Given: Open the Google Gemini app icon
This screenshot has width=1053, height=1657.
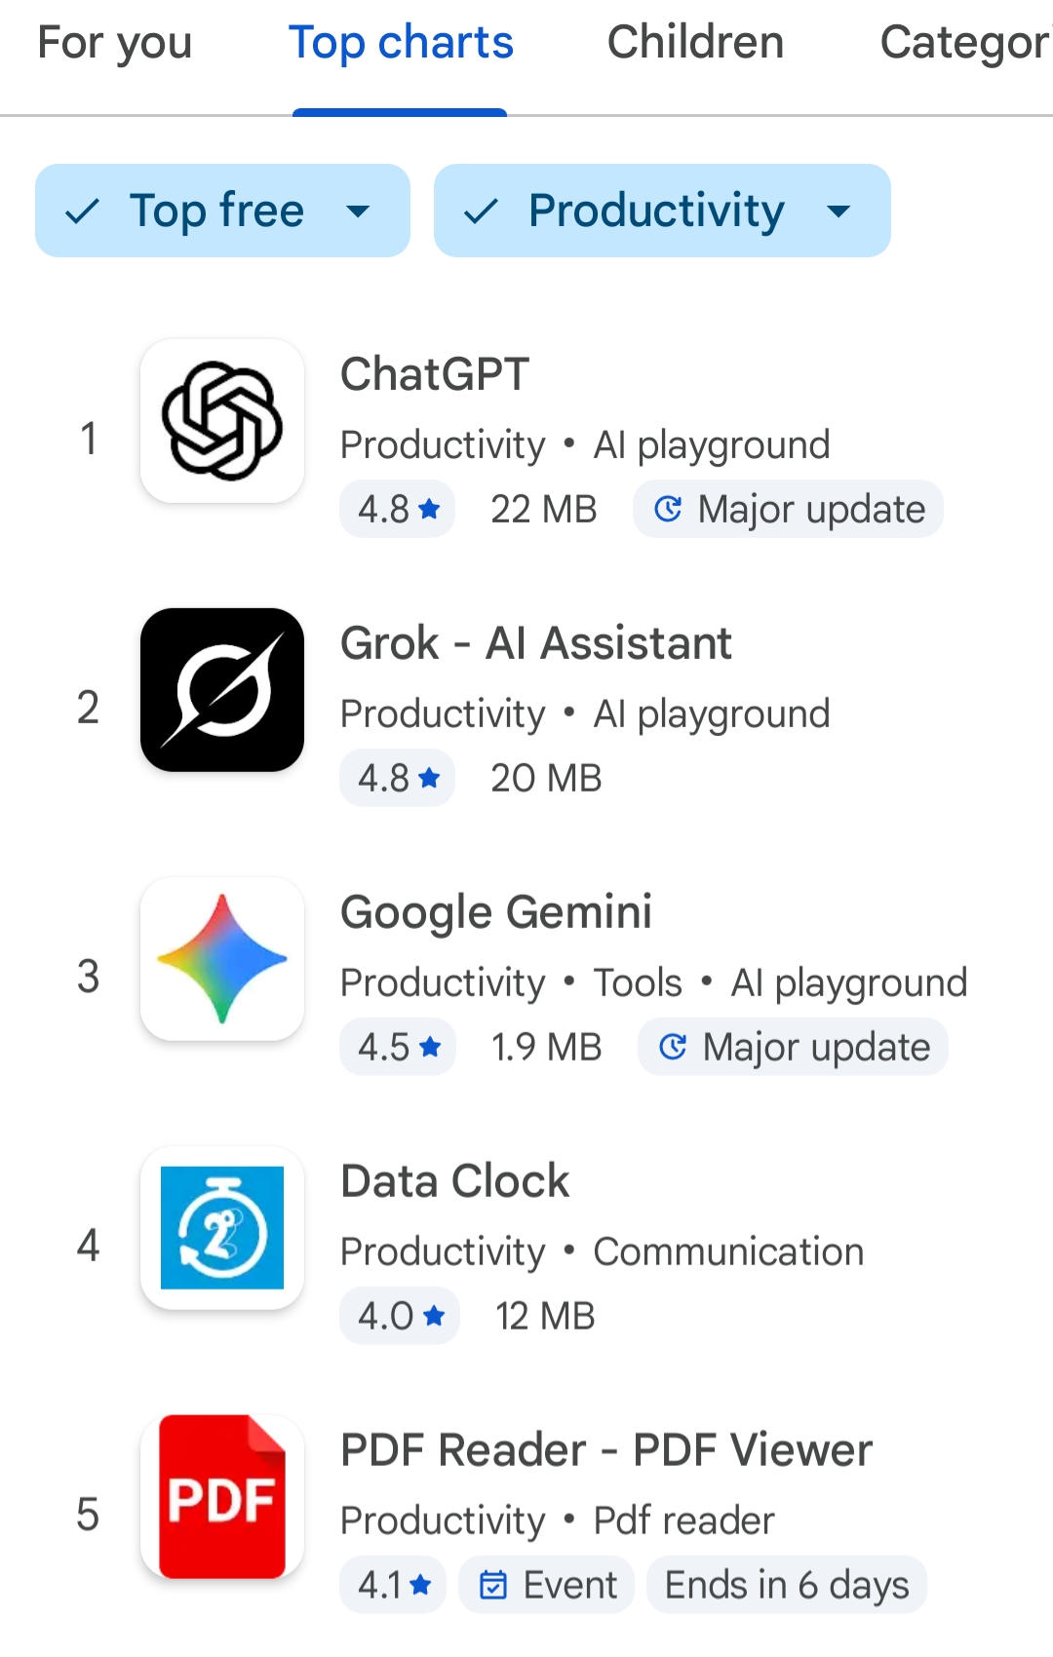Looking at the screenshot, I should point(222,959).
